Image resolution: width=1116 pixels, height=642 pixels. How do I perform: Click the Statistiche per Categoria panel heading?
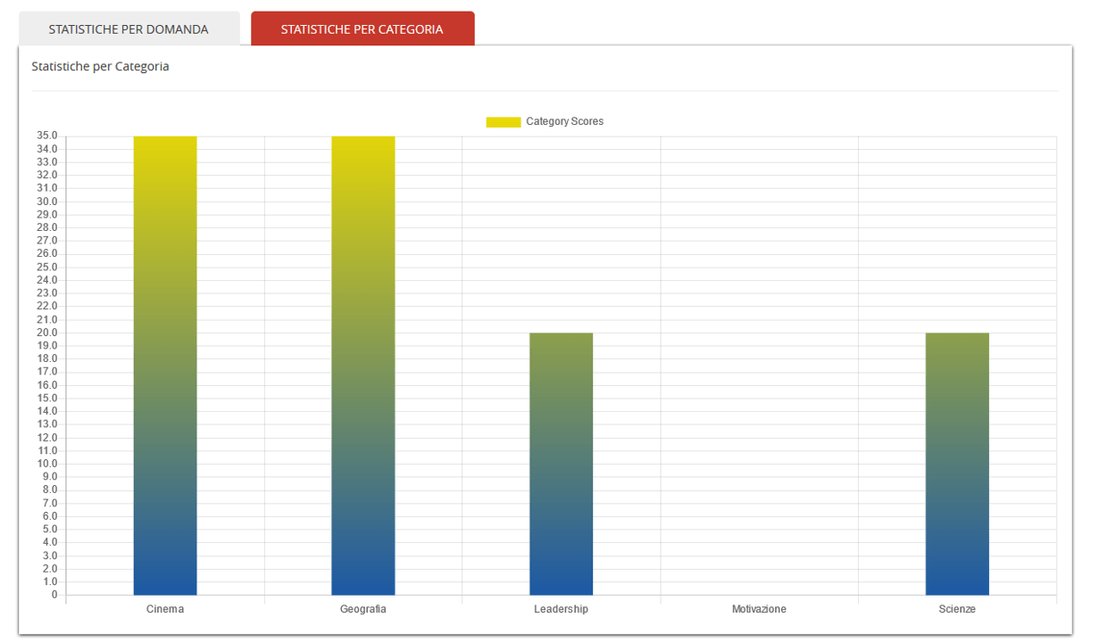100,67
